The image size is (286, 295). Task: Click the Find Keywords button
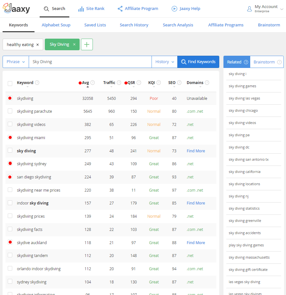coord(198,62)
